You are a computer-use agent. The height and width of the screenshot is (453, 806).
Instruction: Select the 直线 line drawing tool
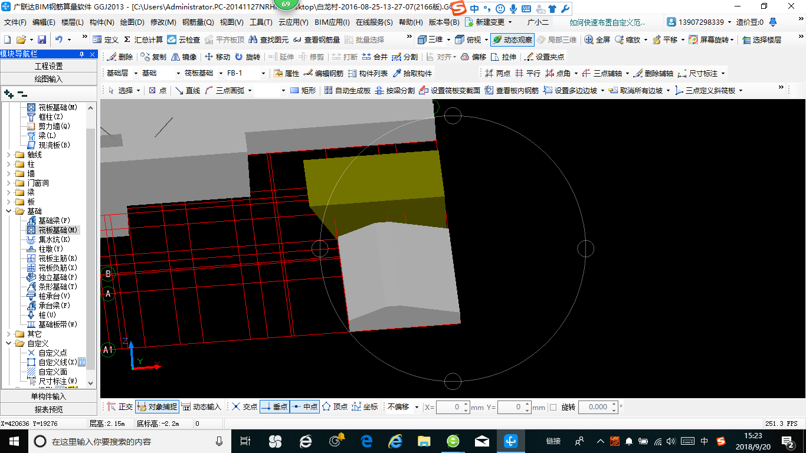click(x=188, y=90)
